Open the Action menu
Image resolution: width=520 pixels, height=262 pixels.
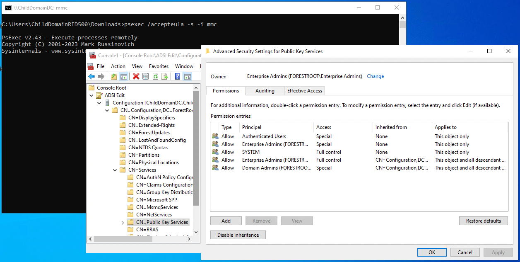[118, 66]
